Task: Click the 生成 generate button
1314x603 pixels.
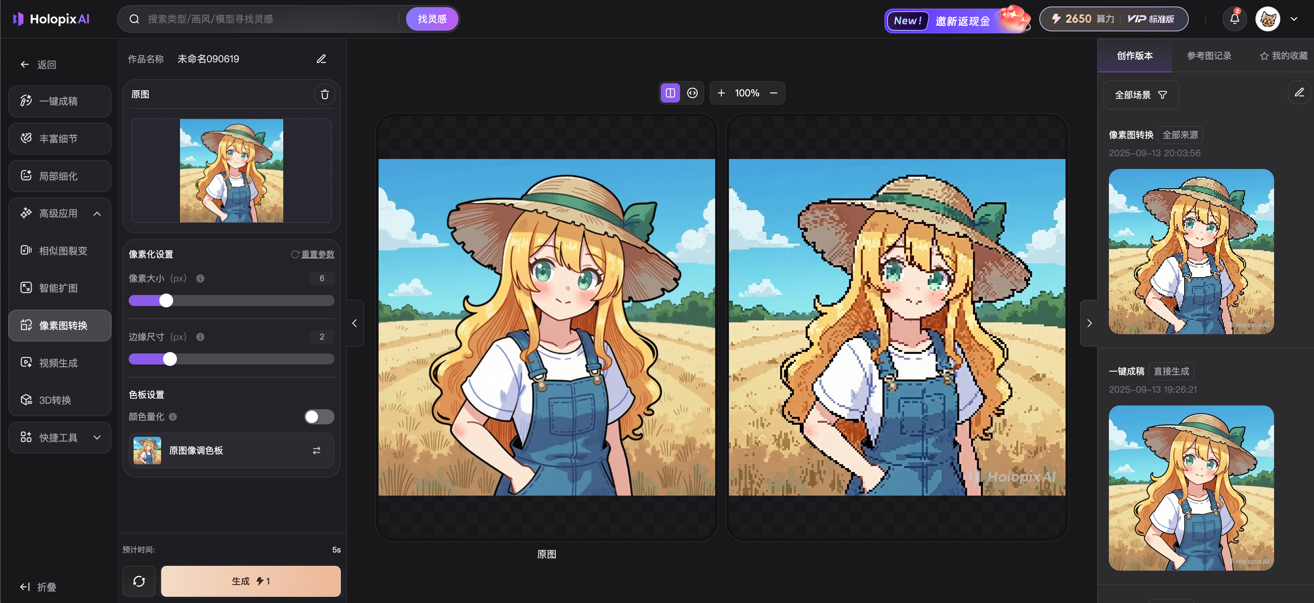Action: pos(251,581)
